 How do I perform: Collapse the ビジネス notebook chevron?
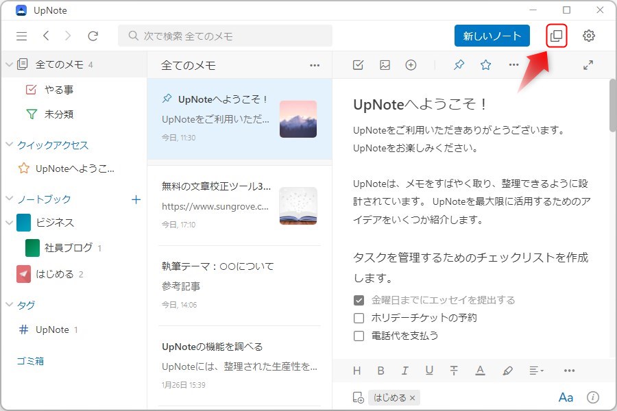[10, 223]
